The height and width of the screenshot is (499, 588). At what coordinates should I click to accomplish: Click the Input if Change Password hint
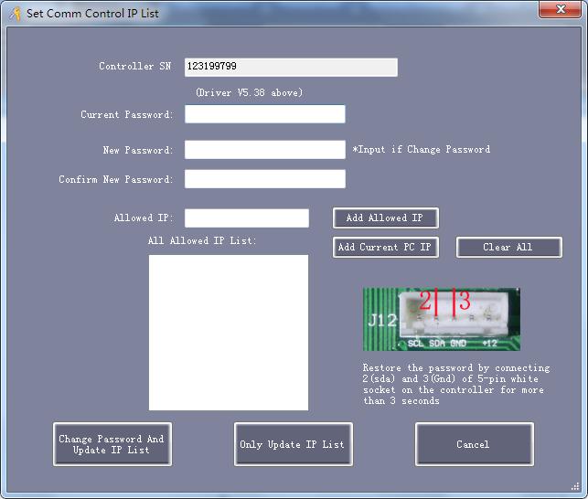click(422, 150)
